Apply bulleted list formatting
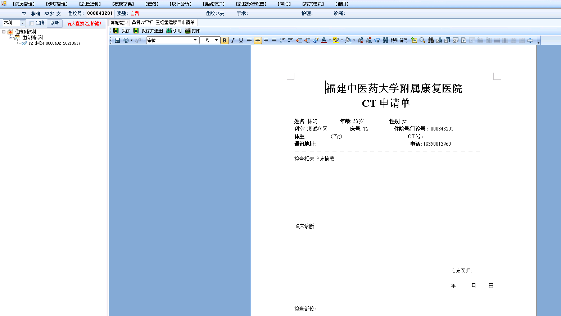Viewport: 561px width, 316px height. [x=291, y=40]
